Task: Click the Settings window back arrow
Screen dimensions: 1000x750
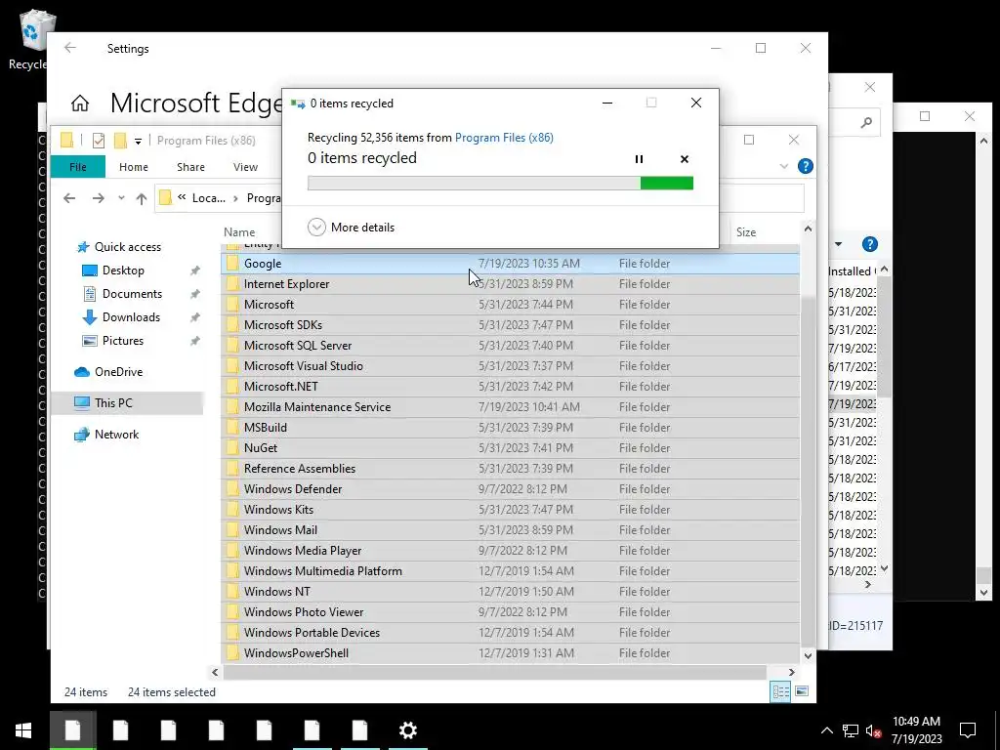Action: pos(70,48)
